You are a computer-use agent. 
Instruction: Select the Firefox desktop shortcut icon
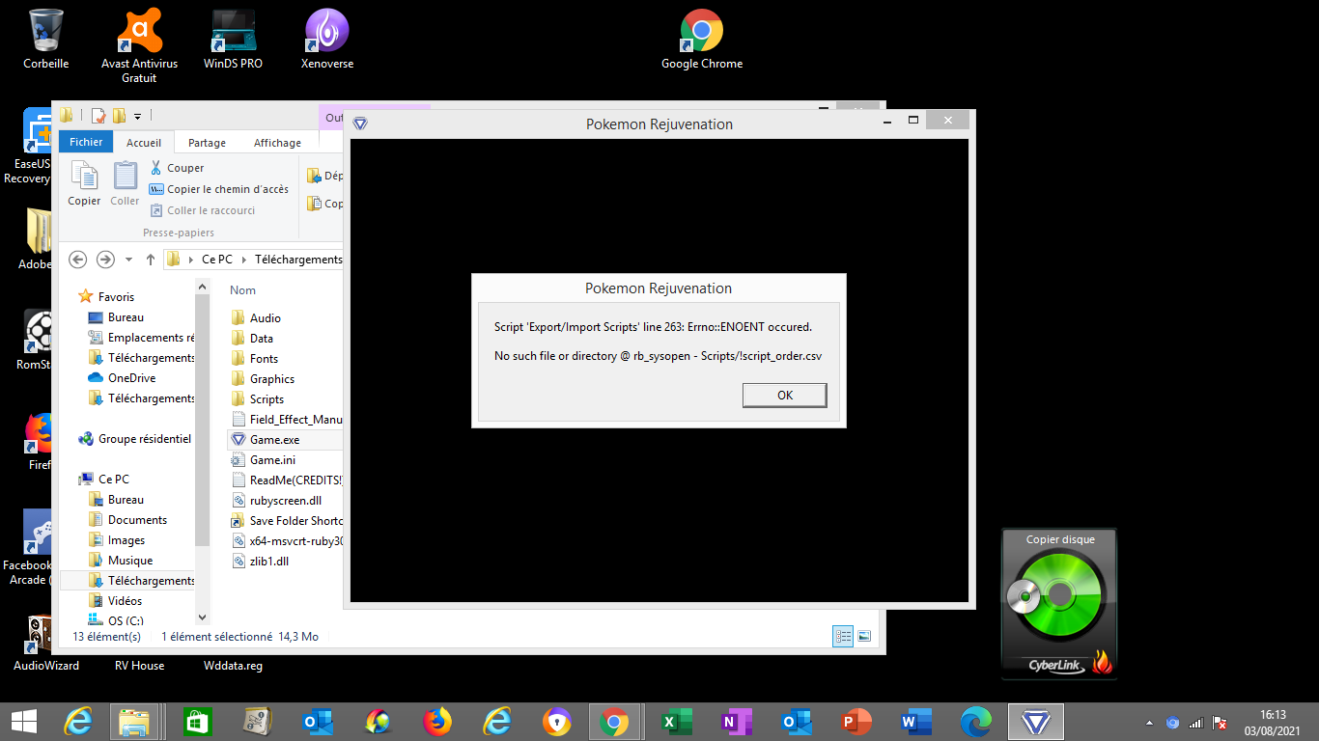[39, 442]
